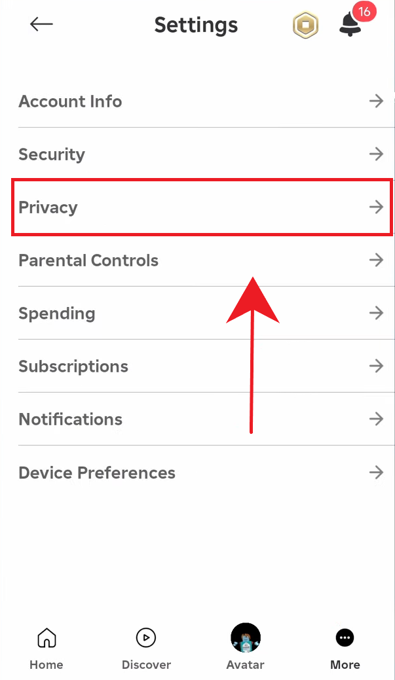
Task: Click the arrow next to Security
Action: click(376, 154)
